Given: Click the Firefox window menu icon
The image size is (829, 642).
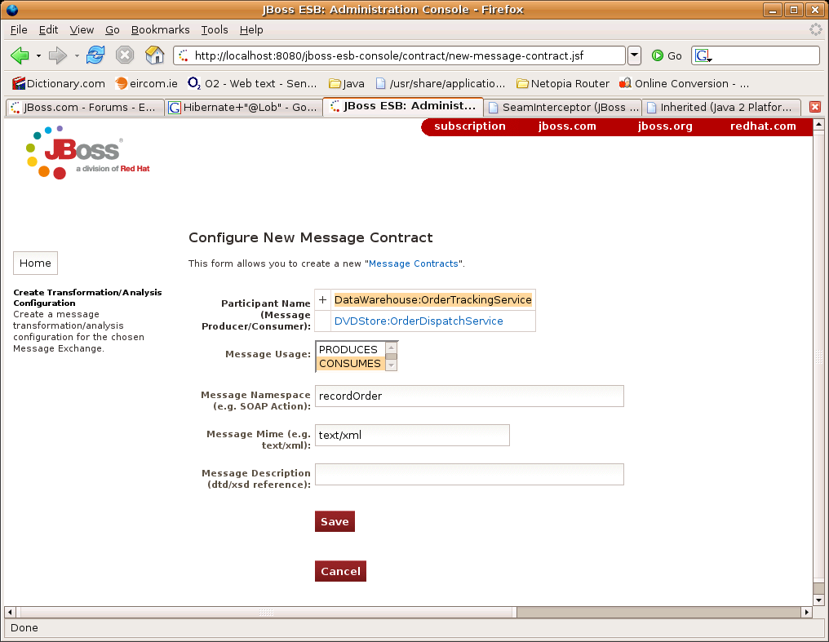Looking at the screenshot, I should (x=11, y=10).
